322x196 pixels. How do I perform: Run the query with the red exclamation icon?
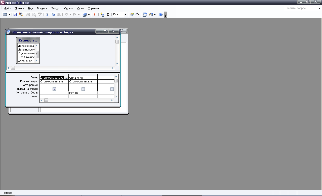95,15
